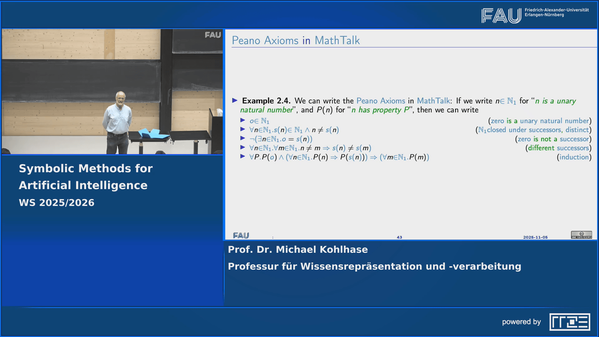Click the blue triangle marker before Example 2.4
Screen dimensions: 599x337
(x=235, y=101)
